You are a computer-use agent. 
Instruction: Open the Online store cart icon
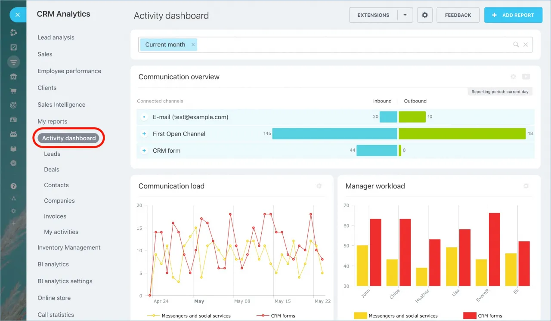point(13,91)
